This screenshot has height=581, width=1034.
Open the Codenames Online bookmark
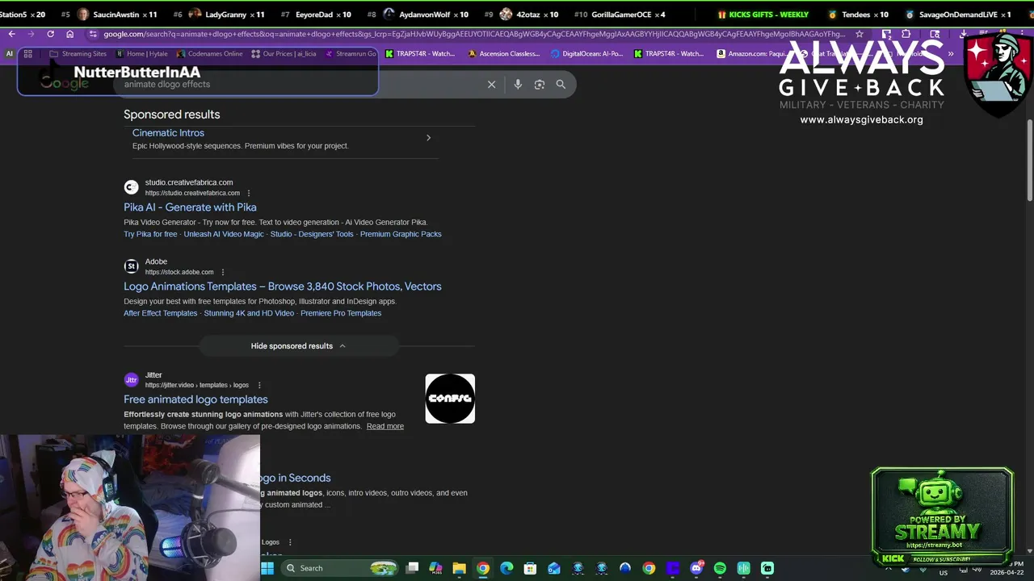pos(209,53)
